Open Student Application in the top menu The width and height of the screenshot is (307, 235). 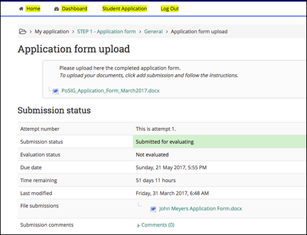tap(124, 9)
